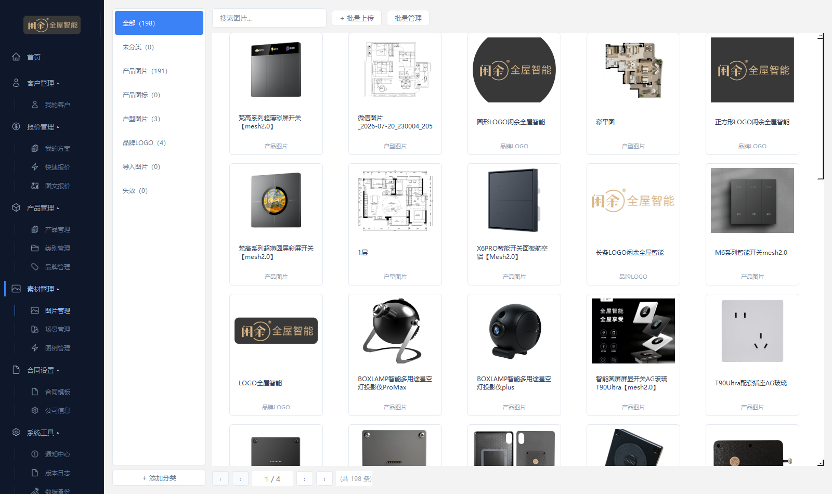Filter by 产品图标 (0) category
The image size is (832, 494).
(x=159, y=95)
